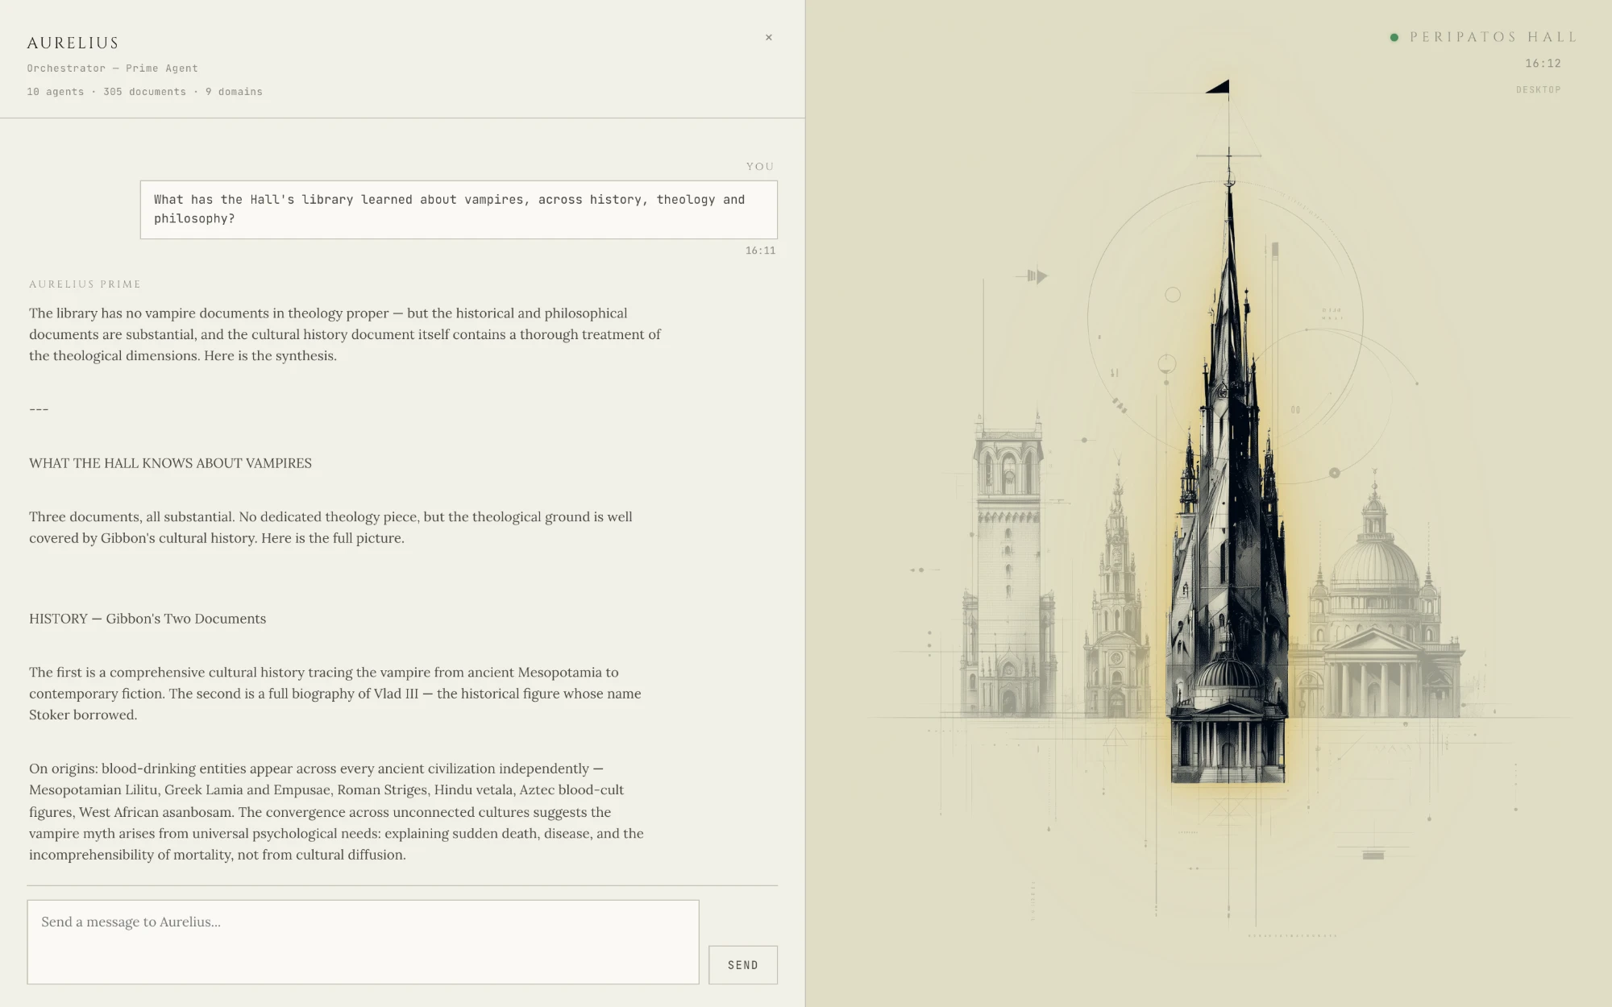Viewport: 1612px width, 1007px height.
Task: Click 'Orchestrator — Prime Agent' subtitle
Action: click(x=112, y=68)
